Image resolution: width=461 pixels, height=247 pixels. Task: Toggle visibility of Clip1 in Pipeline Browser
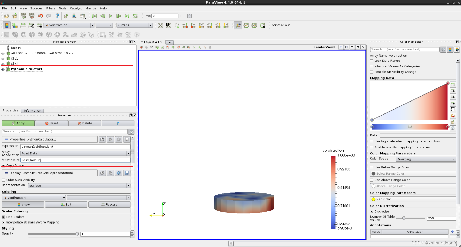pos(3,59)
